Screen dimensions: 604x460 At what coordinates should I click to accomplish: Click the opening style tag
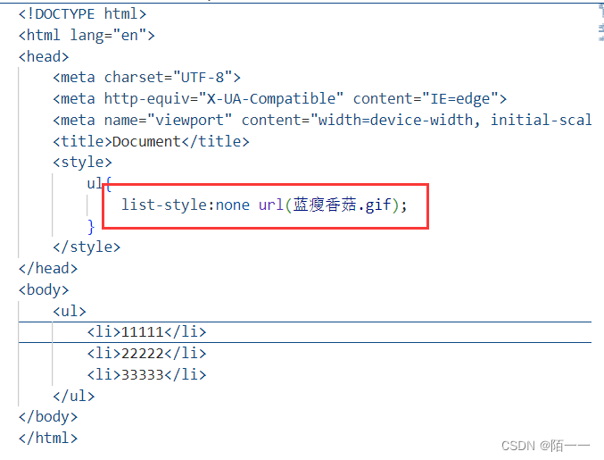click(x=82, y=163)
